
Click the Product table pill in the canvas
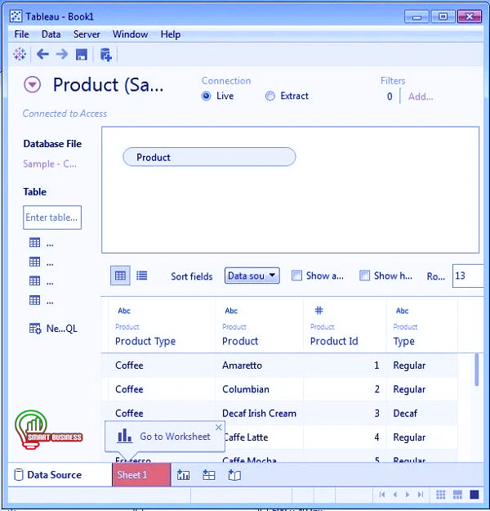(209, 157)
